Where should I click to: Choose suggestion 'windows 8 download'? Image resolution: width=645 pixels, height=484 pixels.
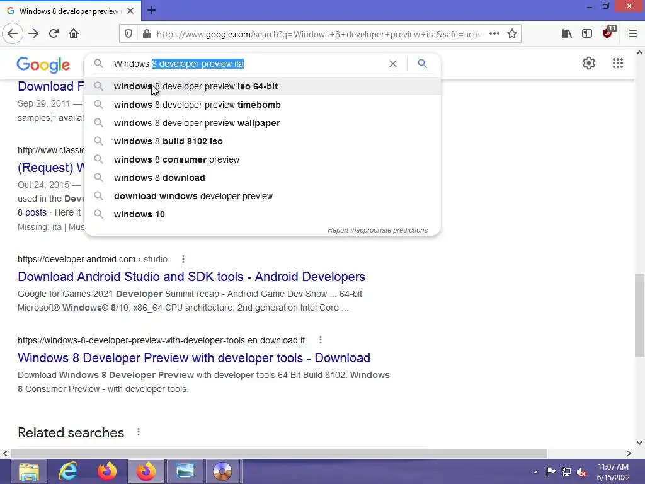click(x=262, y=178)
